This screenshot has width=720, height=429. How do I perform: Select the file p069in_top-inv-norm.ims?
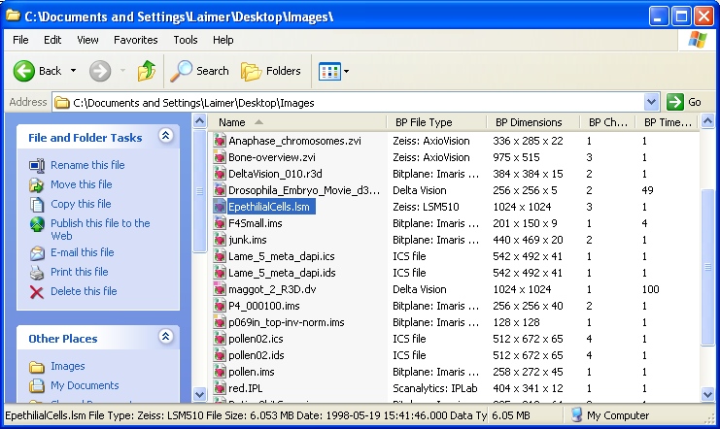pos(287,322)
